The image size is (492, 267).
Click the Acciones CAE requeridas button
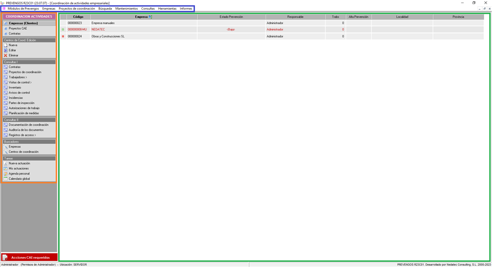click(29, 257)
